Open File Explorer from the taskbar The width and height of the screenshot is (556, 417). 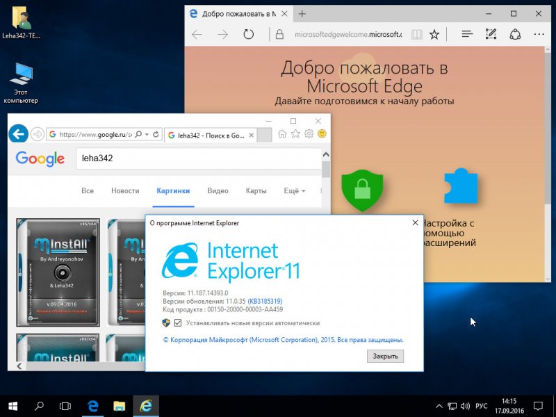point(120,406)
